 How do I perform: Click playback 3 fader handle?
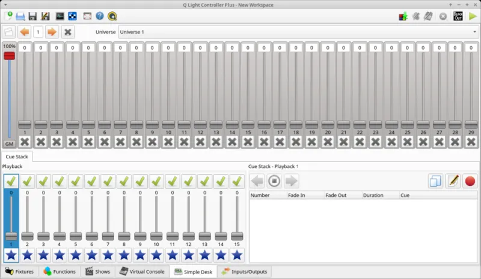pos(43,236)
